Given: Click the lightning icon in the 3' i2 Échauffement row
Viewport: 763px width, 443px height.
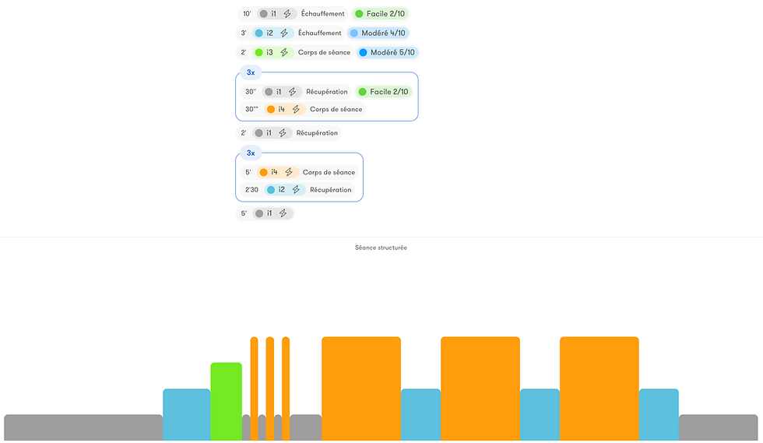Looking at the screenshot, I should click(x=284, y=33).
